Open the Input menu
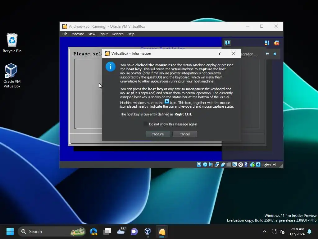318x239 pixels. (103, 34)
